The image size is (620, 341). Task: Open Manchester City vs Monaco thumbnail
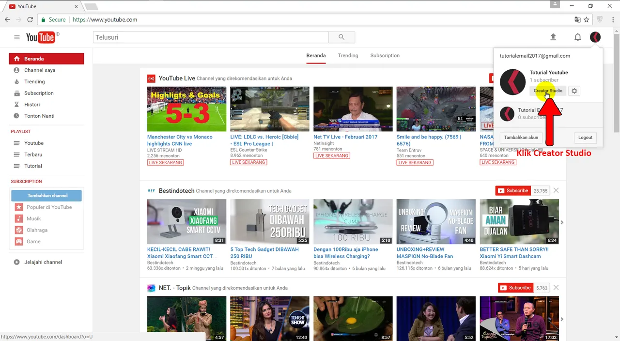click(x=186, y=109)
